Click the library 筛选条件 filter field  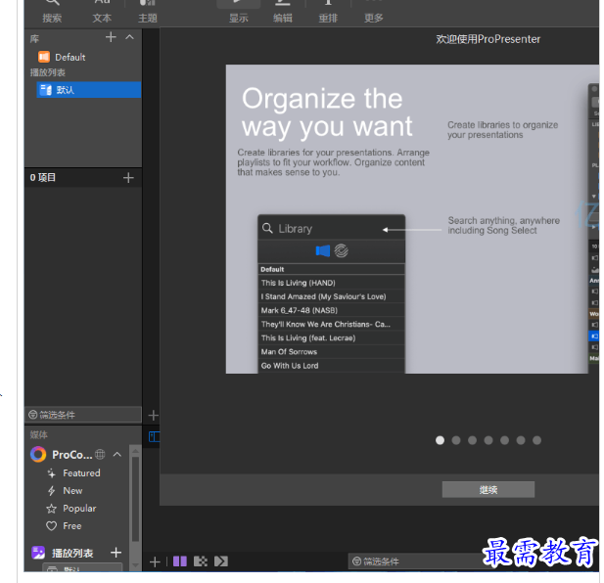(x=83, y=415)
